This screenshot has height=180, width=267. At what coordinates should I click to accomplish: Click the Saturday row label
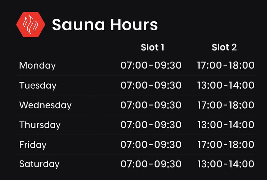tap(39, 164)
